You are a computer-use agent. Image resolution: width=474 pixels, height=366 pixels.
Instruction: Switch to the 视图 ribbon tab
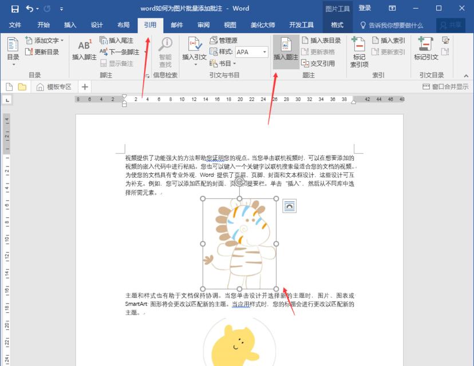click(230, 25)
